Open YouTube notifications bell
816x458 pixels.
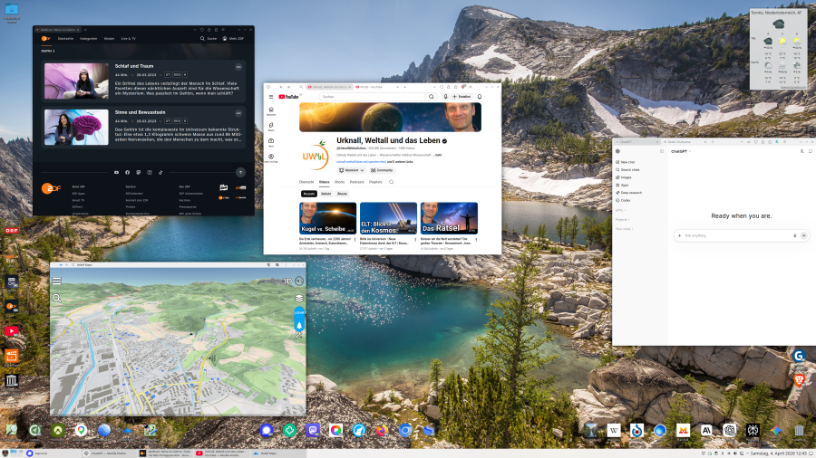point(481,96)
